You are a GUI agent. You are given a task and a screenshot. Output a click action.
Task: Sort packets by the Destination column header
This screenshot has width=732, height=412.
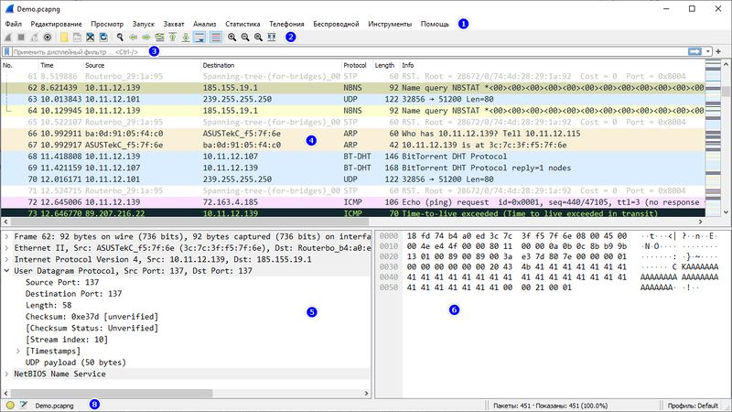click(x=271, y=65)
